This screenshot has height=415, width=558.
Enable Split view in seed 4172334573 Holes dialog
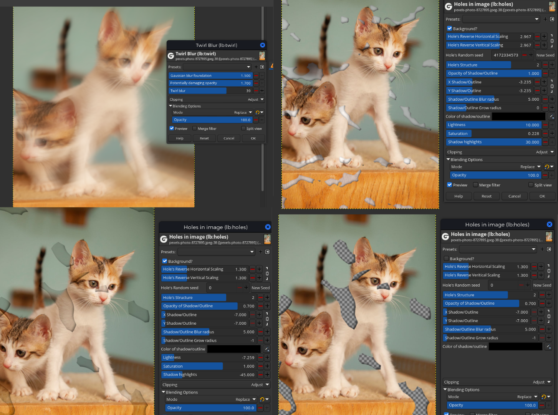(x=531, y=185)
